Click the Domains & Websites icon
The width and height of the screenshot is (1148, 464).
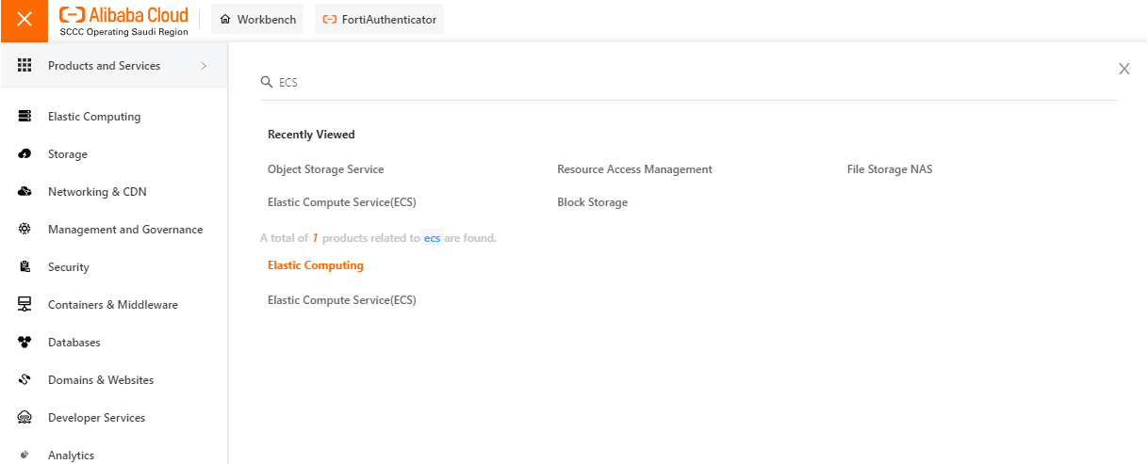pos(25,380)
